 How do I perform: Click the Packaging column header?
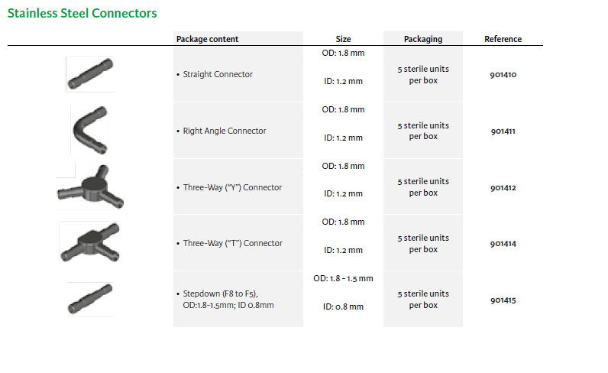tap(423, 39)
